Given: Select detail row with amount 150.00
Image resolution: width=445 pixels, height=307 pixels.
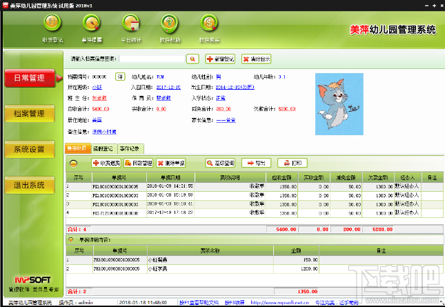Looking at the screenshot, I should click(x=255, y=260).
